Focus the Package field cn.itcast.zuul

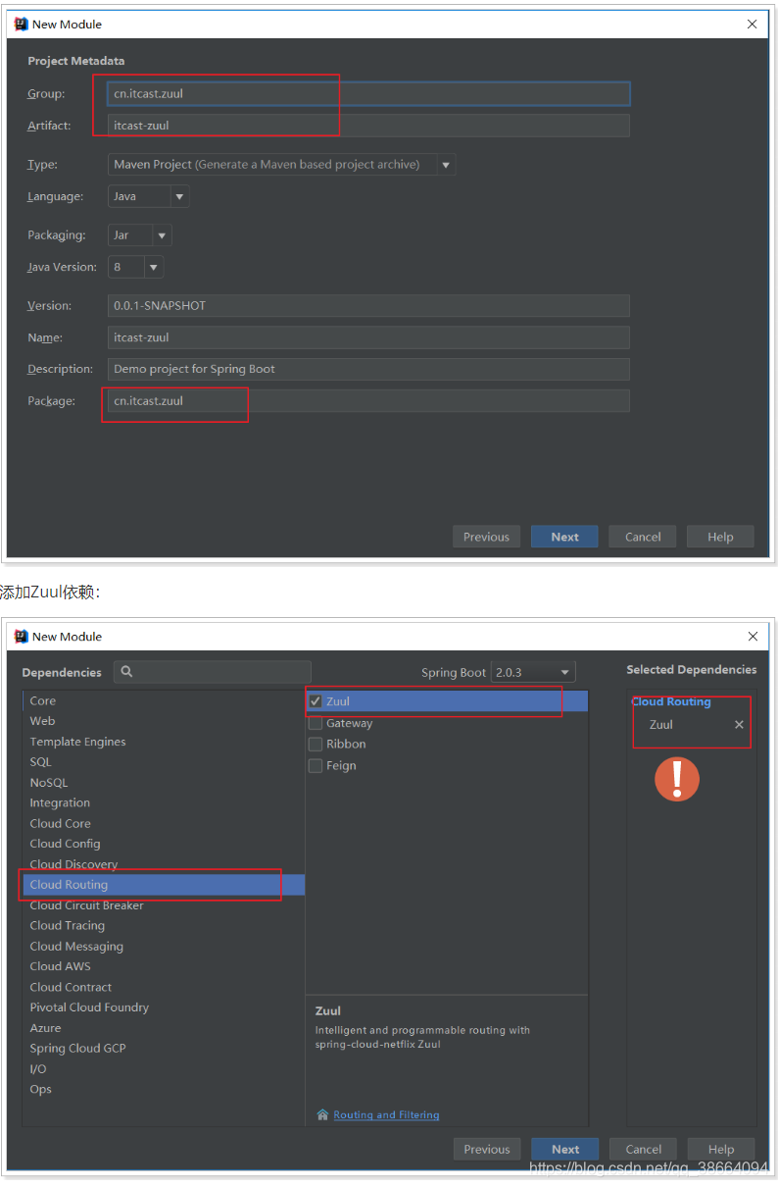coord(368,401)
